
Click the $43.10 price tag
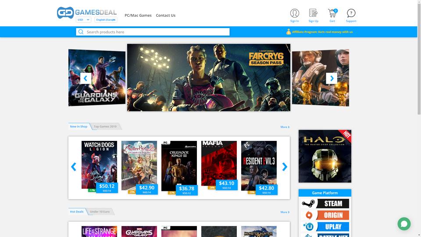coord(227,185)
